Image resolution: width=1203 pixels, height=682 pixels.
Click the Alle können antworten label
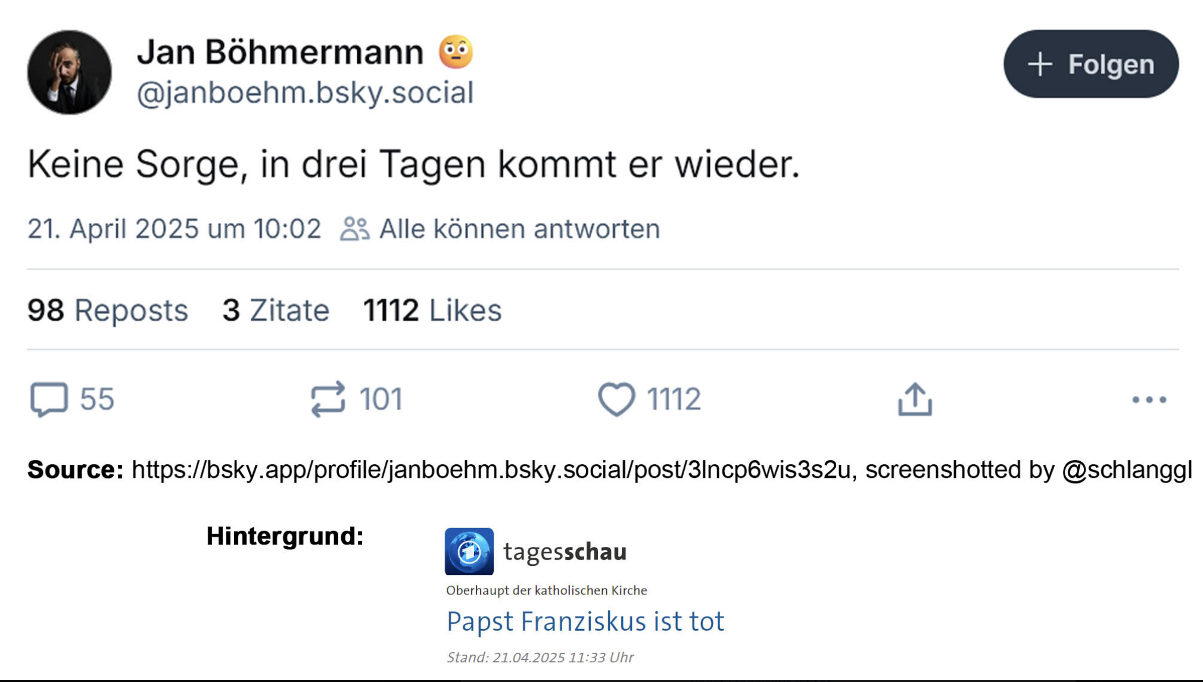520,229
